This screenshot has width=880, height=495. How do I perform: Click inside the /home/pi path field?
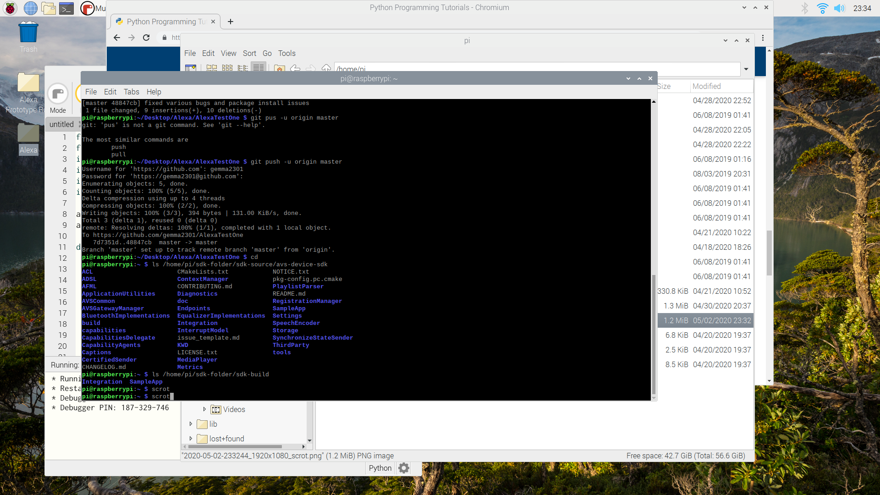[x=458, y=69]
